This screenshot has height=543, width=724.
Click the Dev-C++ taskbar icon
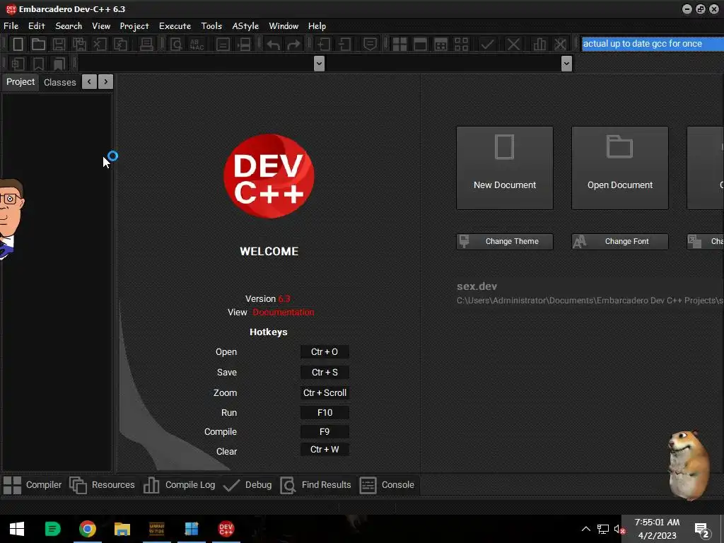(x=226, y=529)
